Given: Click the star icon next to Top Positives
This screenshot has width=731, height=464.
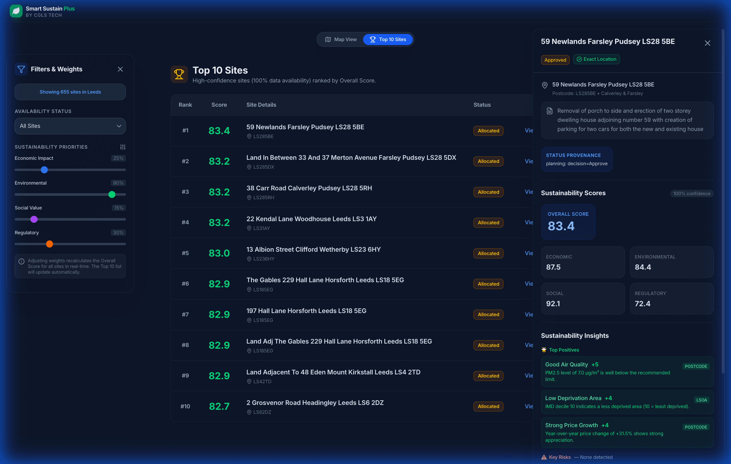Looking at the screenshot, I should 543,350.
